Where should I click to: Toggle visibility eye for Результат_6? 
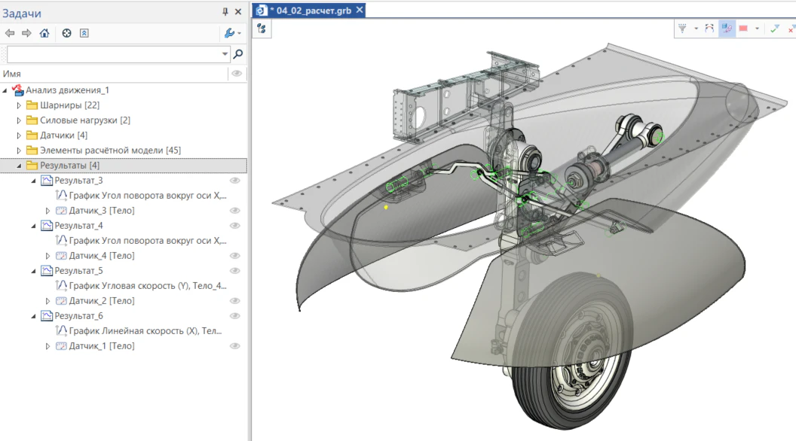point(234,316)
